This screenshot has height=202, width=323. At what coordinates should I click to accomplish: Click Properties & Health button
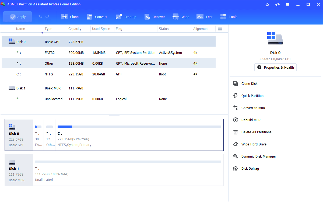pos(275,67)
